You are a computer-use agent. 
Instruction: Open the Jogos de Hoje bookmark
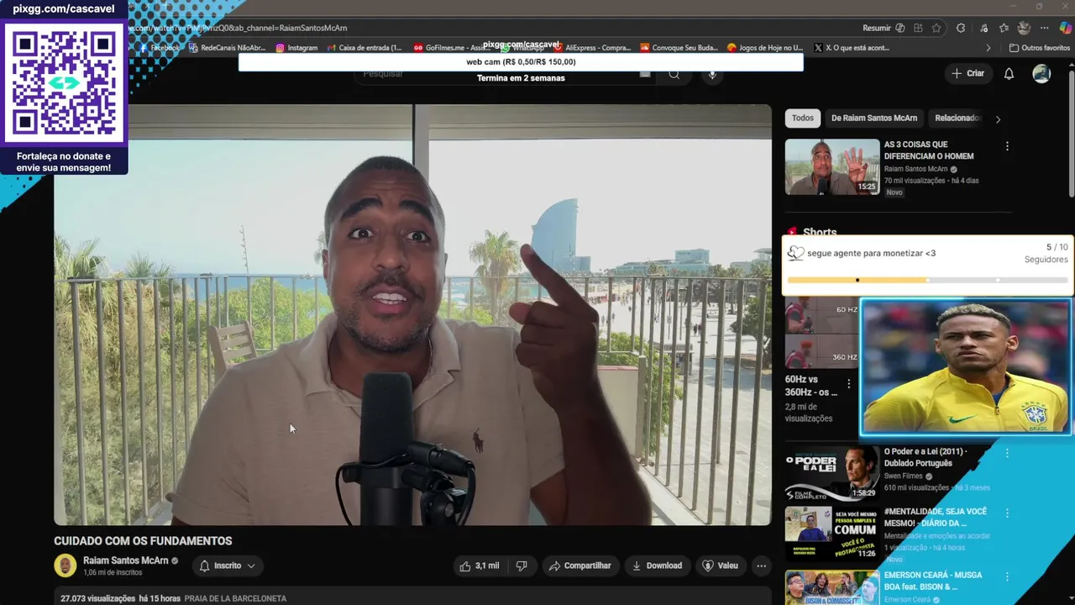click(765, 48)
